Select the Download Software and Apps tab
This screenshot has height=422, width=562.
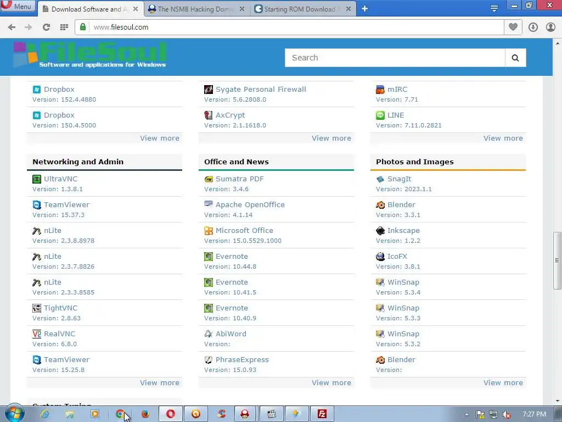coord(90,9)
